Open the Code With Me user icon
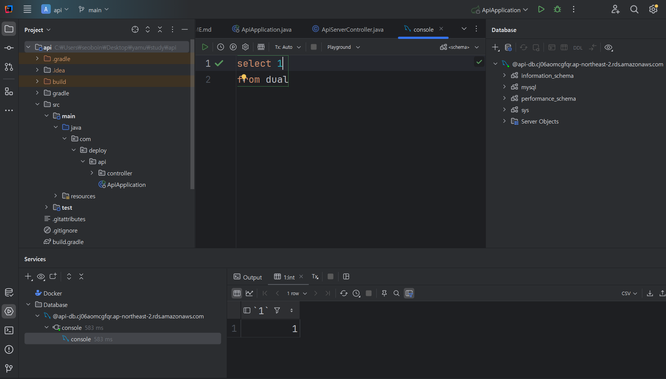This screenshot has height=379, width=666. pos(615,10)
